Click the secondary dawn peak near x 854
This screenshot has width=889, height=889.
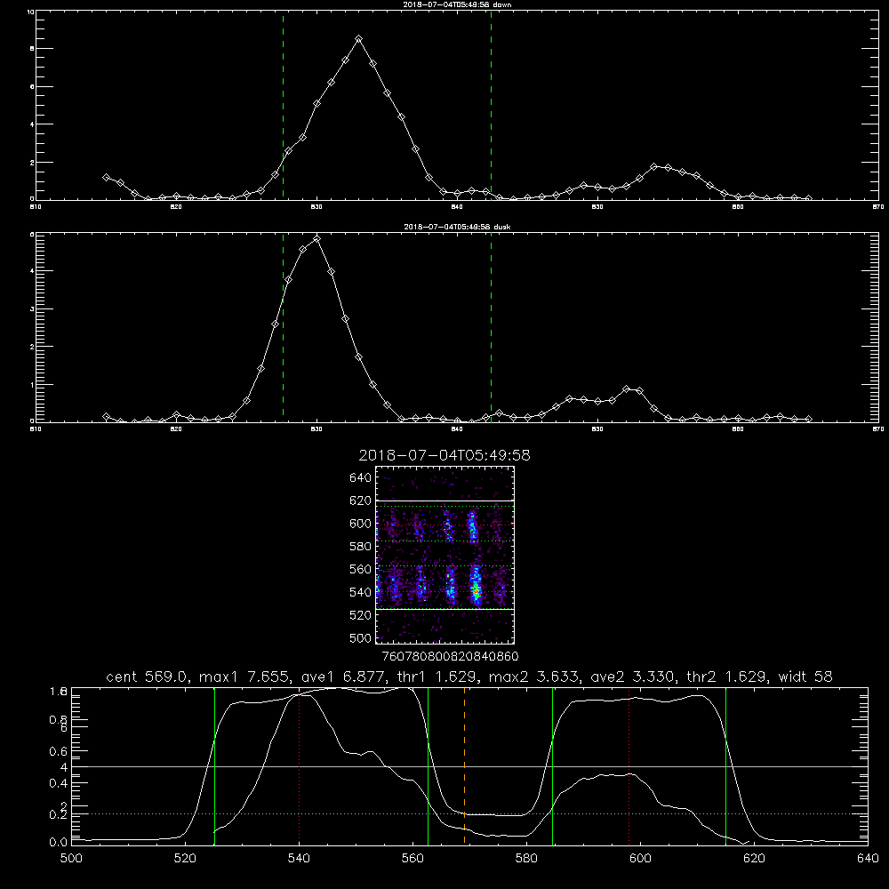coord(653,167)
